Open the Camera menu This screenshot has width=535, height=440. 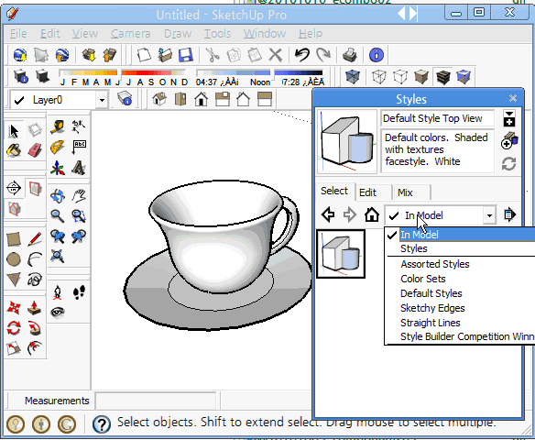coord(131,33)
